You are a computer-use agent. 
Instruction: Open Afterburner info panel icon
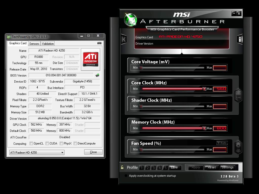tap(240, 39)
